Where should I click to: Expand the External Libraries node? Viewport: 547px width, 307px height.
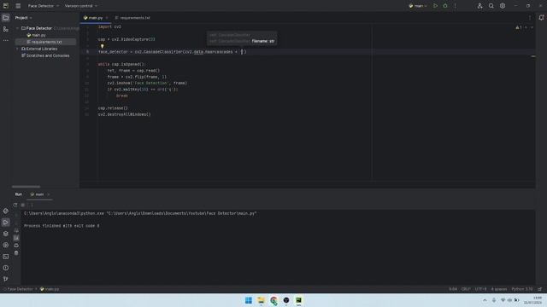click(17, 49)
